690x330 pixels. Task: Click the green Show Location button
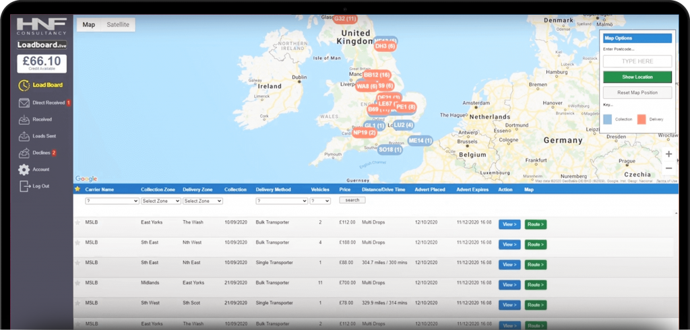pos(637,77)
